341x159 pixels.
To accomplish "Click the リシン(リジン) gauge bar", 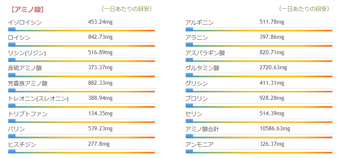I will click(81, 60).
